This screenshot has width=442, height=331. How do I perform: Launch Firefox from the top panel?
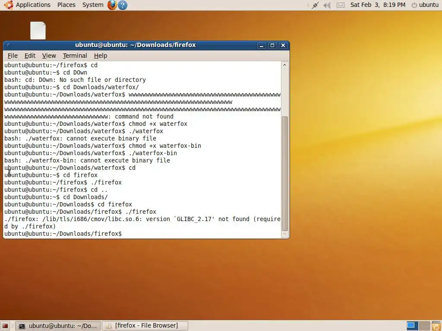click(x=112, y=5)
